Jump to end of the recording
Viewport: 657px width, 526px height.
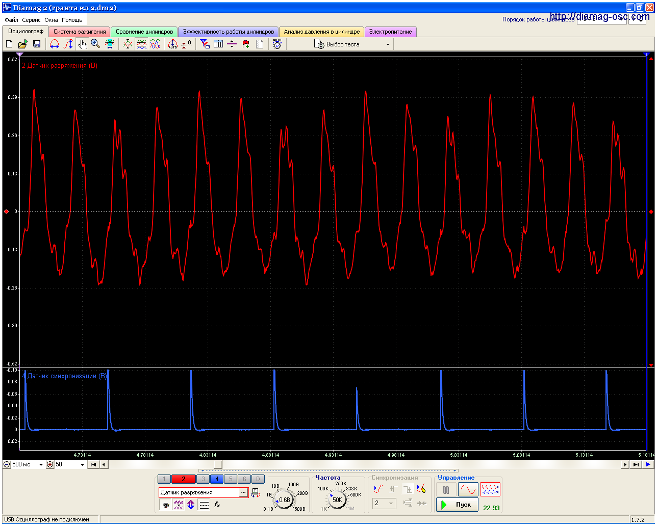coord(636,465)
